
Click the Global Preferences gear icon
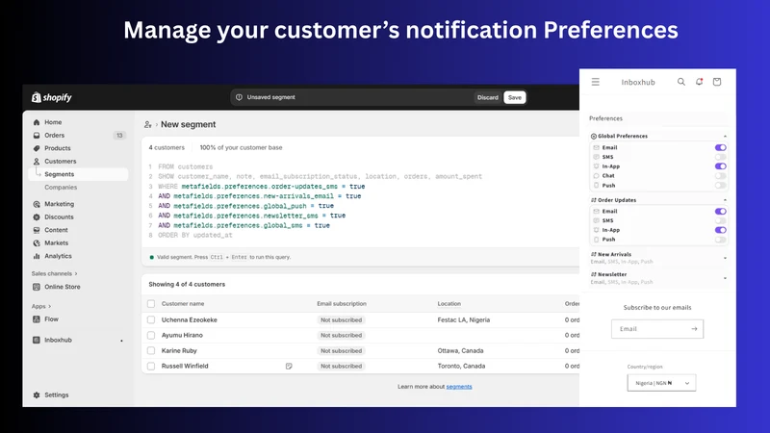594,136
